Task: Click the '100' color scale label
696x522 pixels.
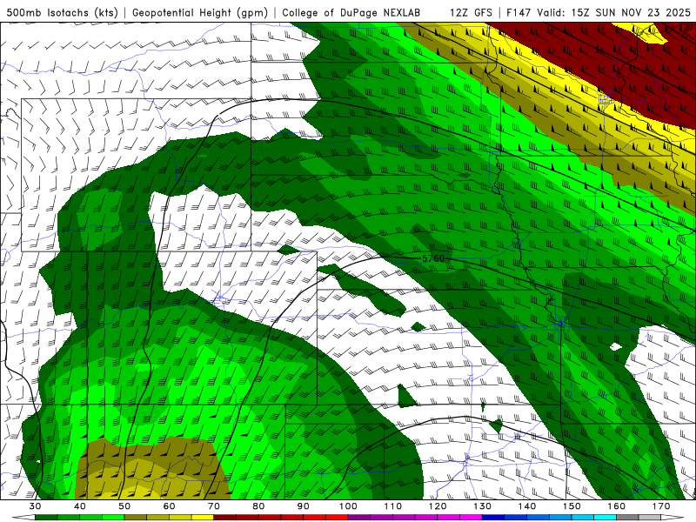Action: [x=348, y=506]
